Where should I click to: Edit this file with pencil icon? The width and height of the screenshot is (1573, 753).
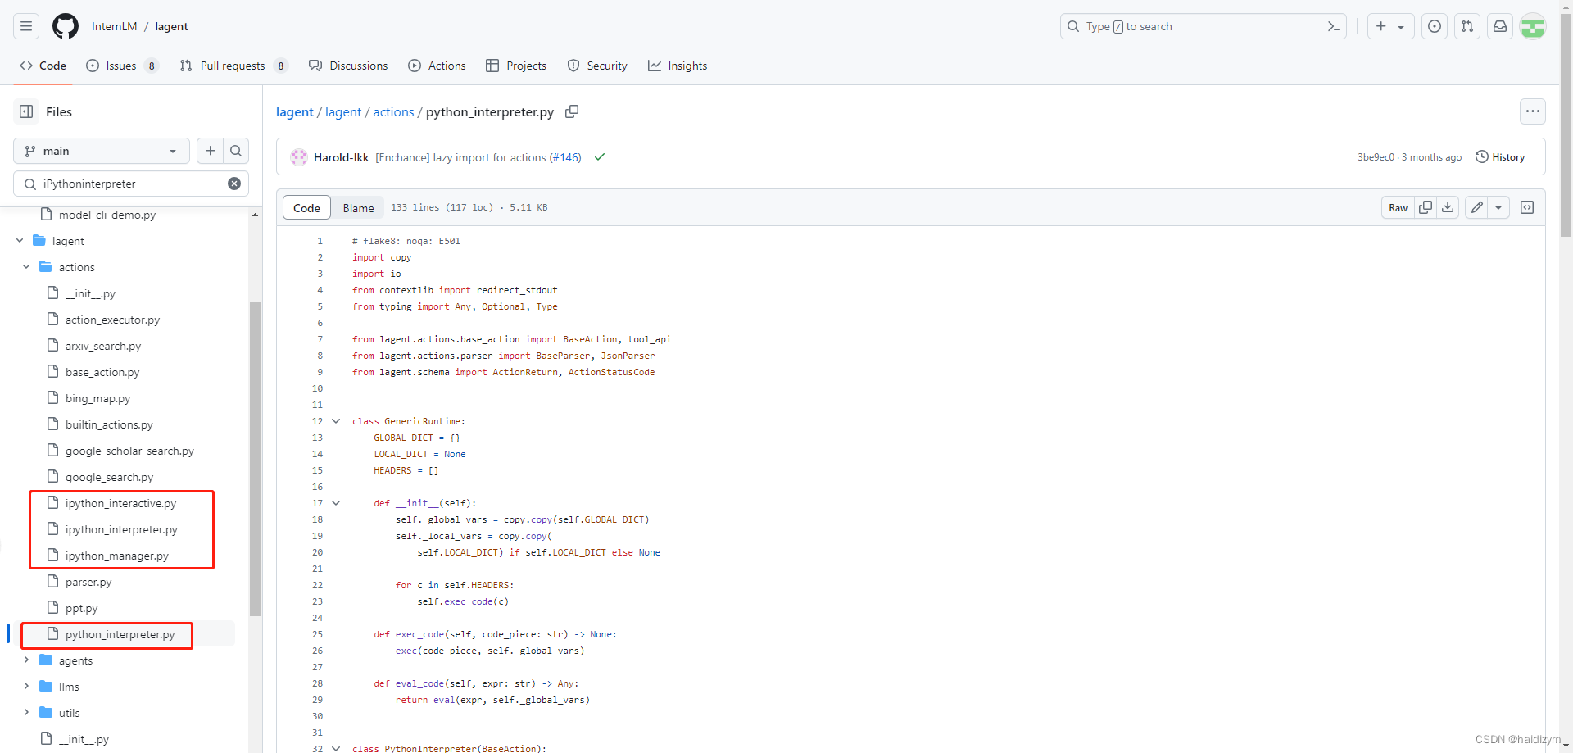pyautogui.click(x=1476, y=207)
